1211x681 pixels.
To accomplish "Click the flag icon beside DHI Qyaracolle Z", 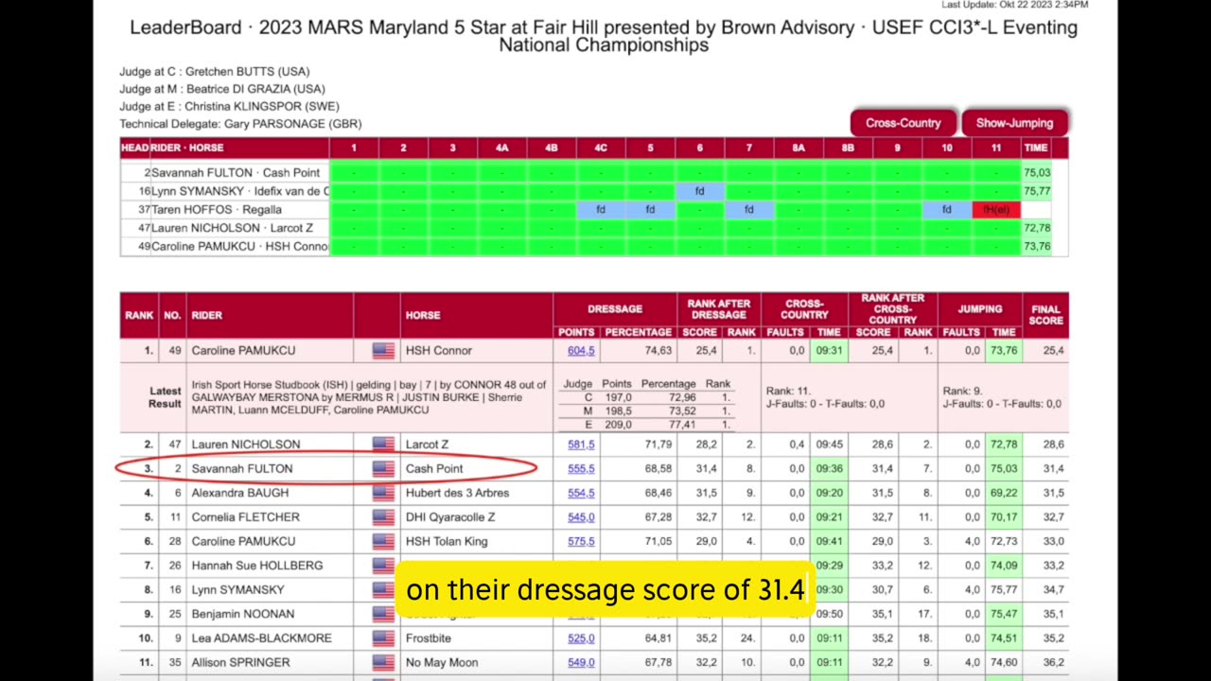I will [383, 517].
